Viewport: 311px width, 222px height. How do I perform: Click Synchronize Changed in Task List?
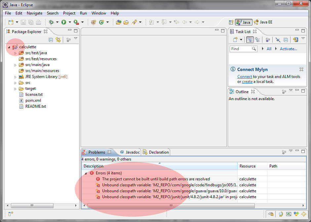pos(295,40)
